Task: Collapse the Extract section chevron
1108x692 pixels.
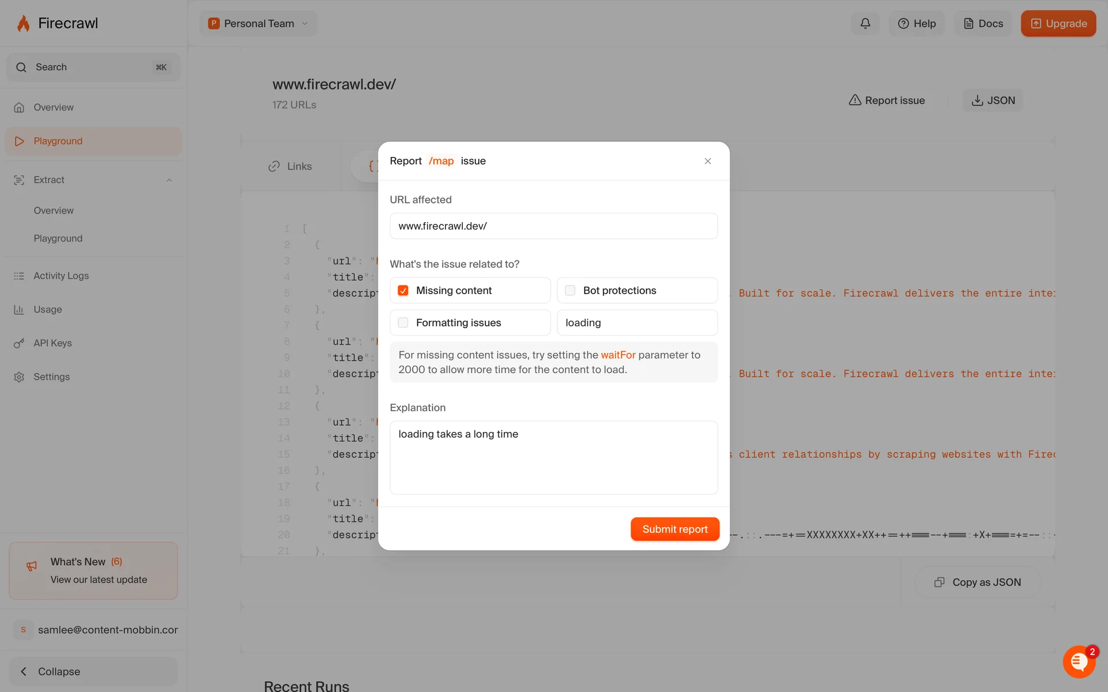Action: pos(169,180)
